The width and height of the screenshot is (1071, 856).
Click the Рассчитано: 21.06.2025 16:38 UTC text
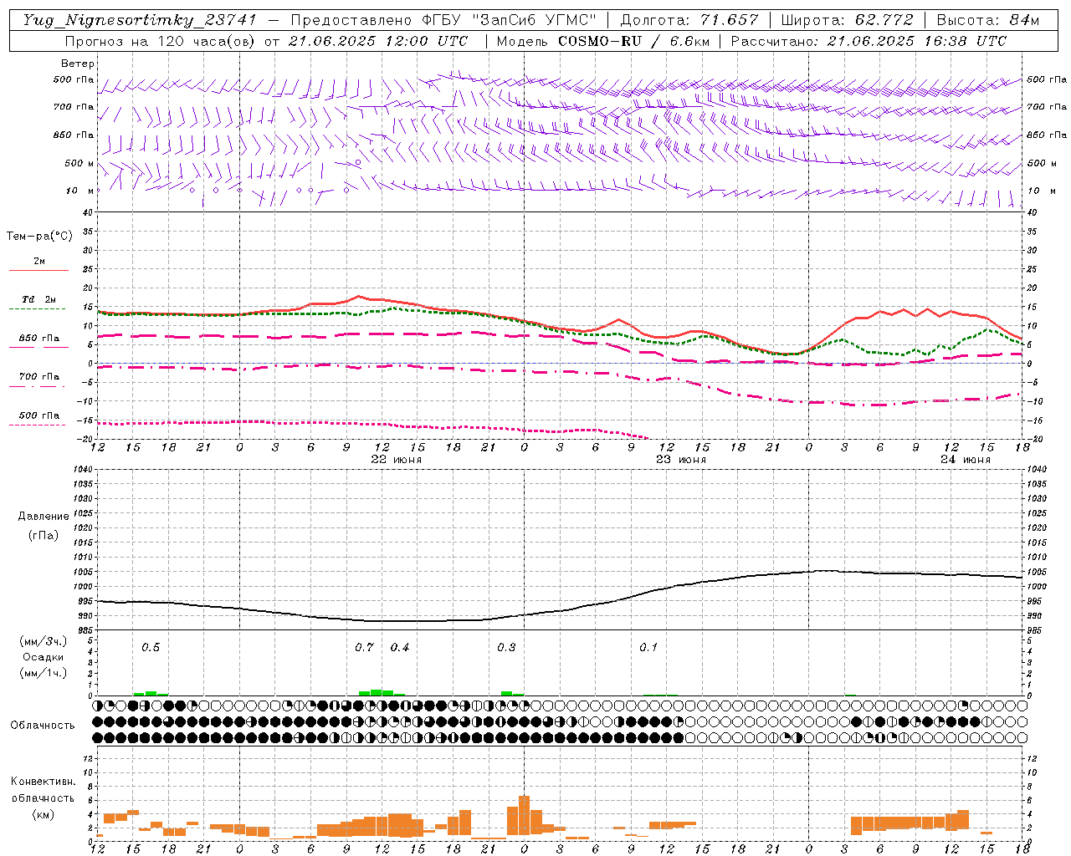click(869, 41)
